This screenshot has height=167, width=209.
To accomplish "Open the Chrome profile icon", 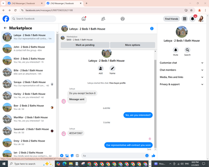I will pyautogui.click(x=199, y=10).
